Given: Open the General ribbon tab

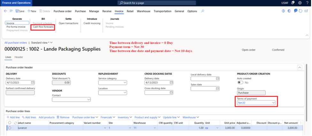Looking at the screenshot, I should [179, 11].
